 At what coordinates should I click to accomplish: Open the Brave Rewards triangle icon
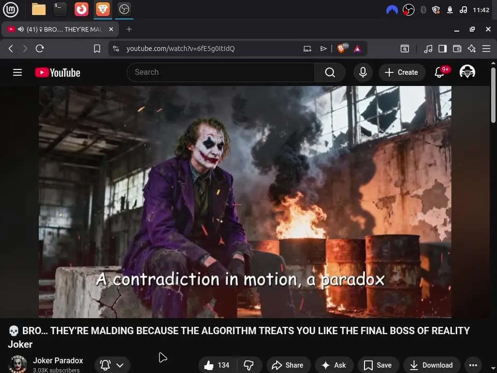coord(358,49)
